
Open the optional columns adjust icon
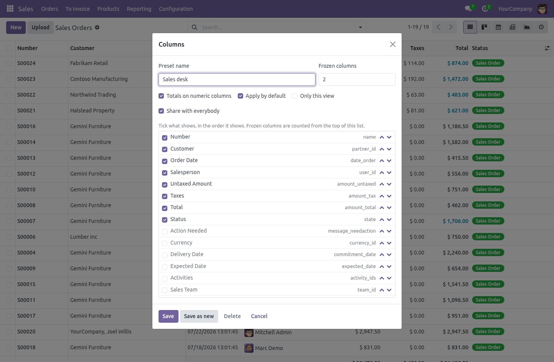[x=547, y=48]
